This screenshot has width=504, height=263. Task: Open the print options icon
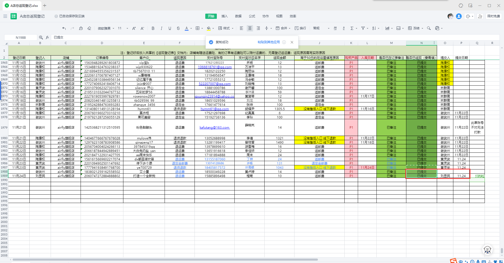[x=437, y=28]
